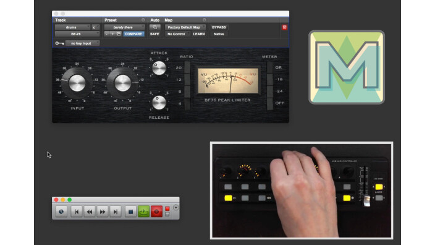
Task: Click the ATTACK knob
Action: pos(159,68)
